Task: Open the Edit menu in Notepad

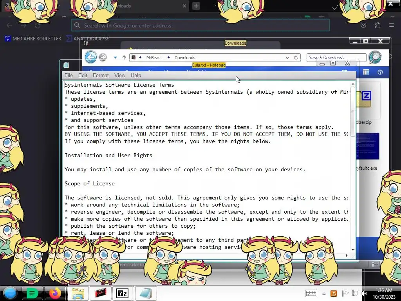Action: pyautogui.click(x=83, y=75)
